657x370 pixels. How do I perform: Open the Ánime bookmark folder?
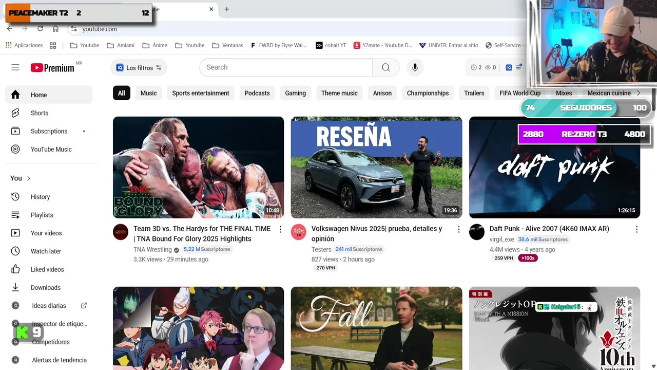point(155,45)
